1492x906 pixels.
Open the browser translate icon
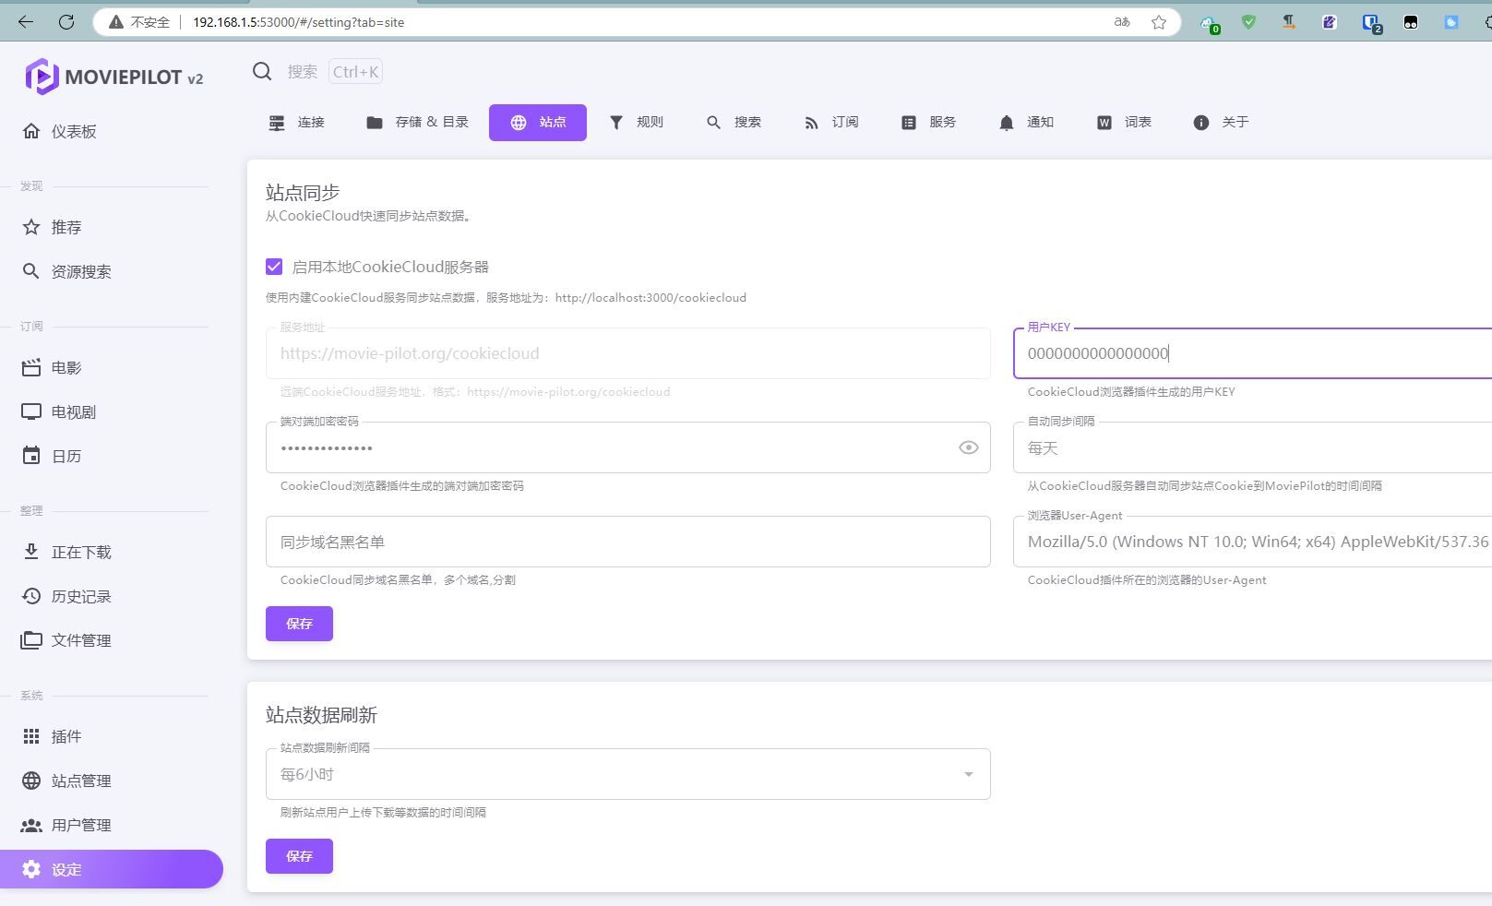click(1122, 22)
